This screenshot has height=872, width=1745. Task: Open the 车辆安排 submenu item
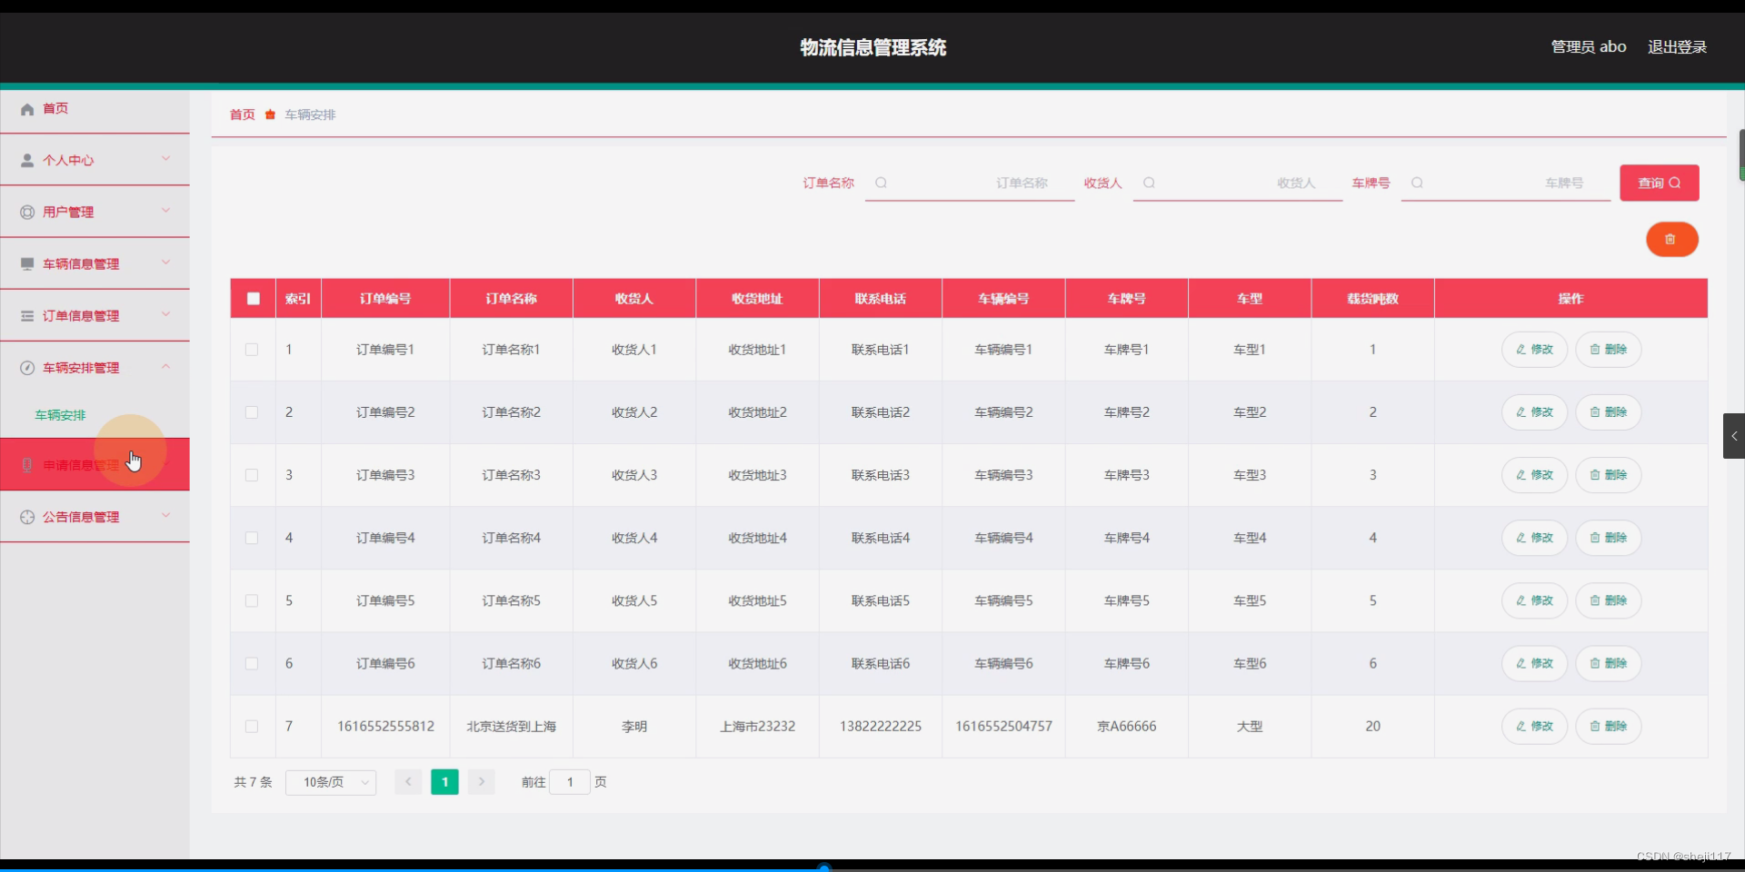tap(60, 414)
